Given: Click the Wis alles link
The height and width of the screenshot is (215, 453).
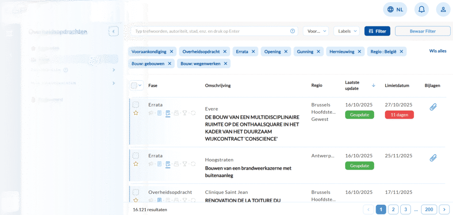Looking at the screenshot, I should coord(438,51).
